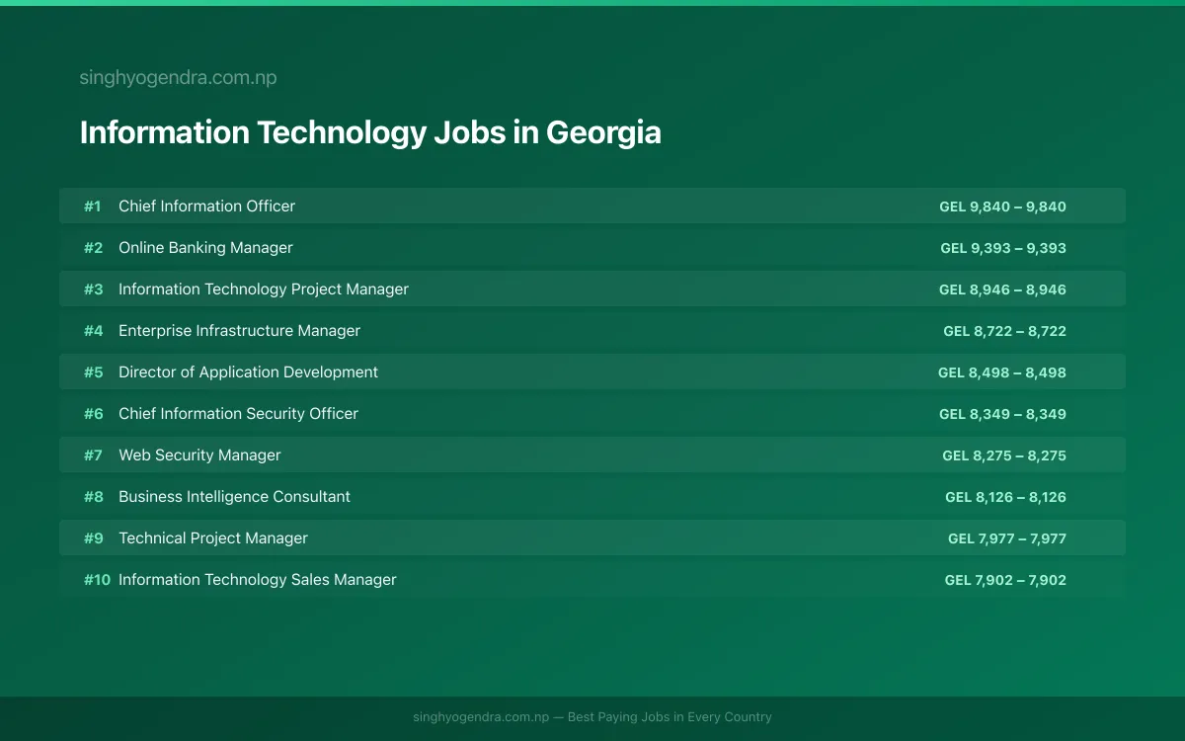This screenshot has height=741, width=1185.
Task: Select the salary GEL 8,349 – 8,349
Action: pyautogui.click(x=1002, y=414)
